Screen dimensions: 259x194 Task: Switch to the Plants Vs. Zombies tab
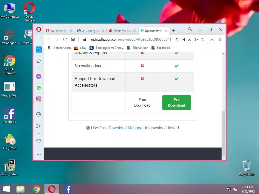click(122, 31)
